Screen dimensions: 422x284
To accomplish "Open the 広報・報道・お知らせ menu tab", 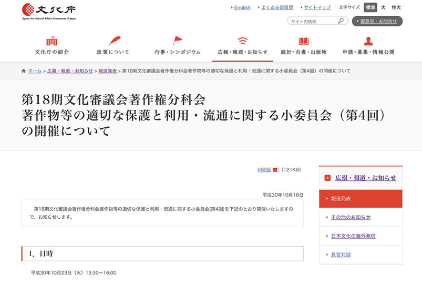I will 242,52.
